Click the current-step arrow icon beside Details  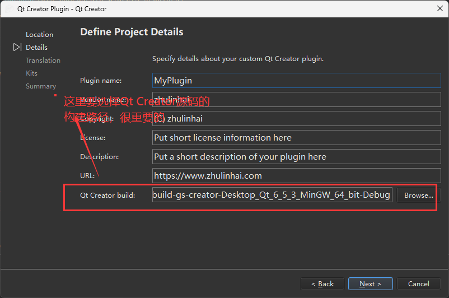pos(17,47)
